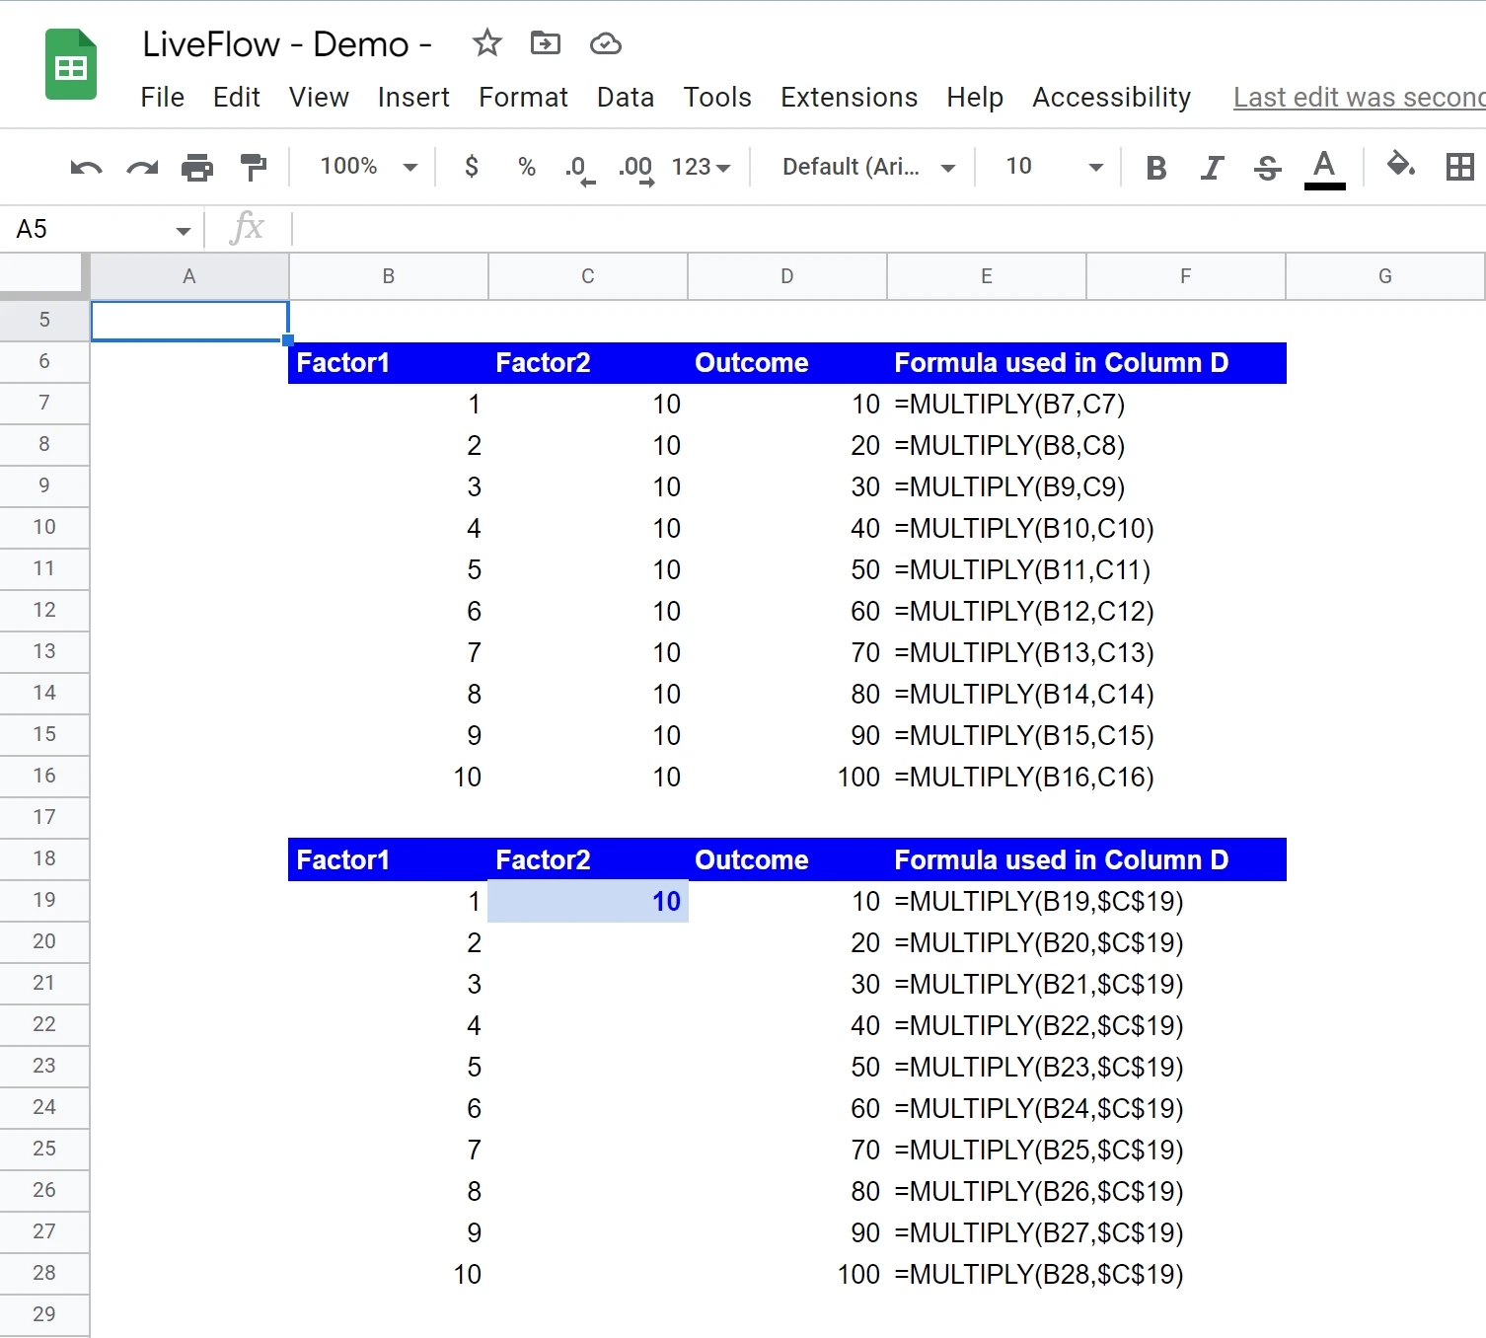
Task: Click the Format as currency button
Action: (472, 167)
